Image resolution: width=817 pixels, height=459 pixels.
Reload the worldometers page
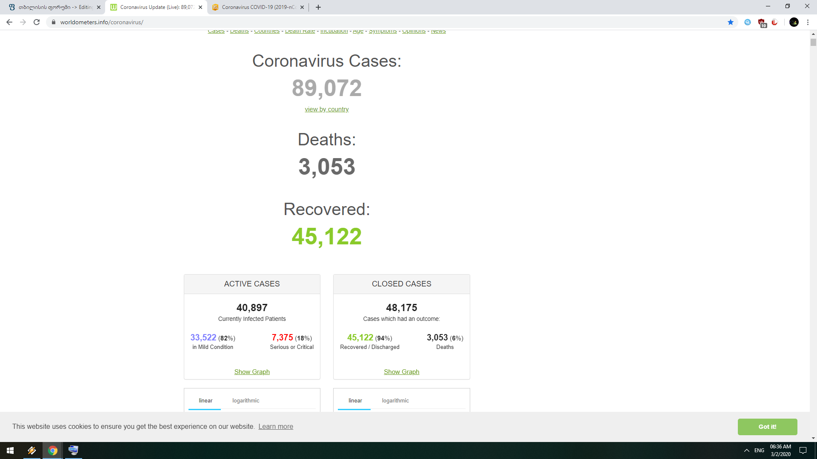(37, 22)
